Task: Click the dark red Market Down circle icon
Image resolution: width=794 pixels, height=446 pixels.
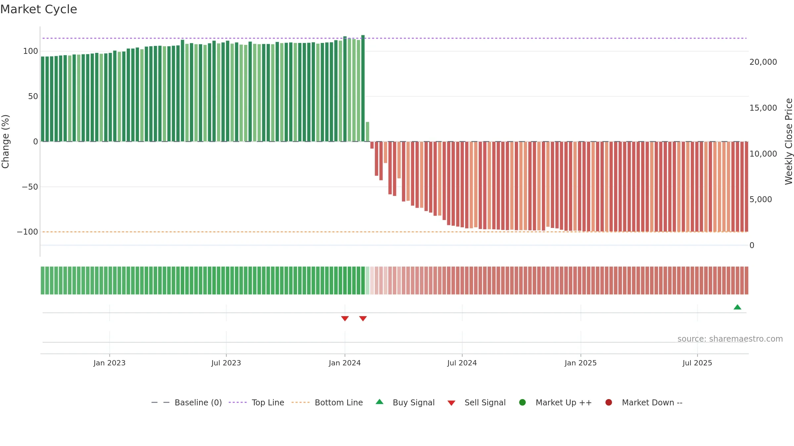Action: [x=608, y=402]
